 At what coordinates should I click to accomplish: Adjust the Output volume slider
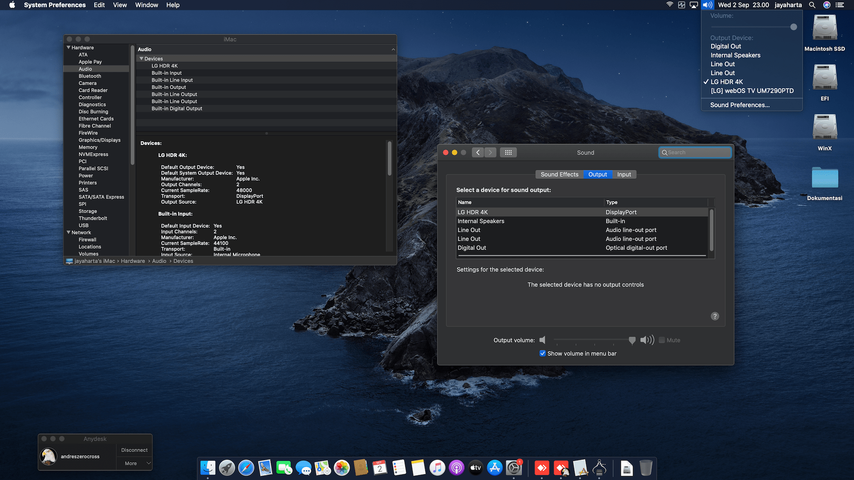pos(632,340)
